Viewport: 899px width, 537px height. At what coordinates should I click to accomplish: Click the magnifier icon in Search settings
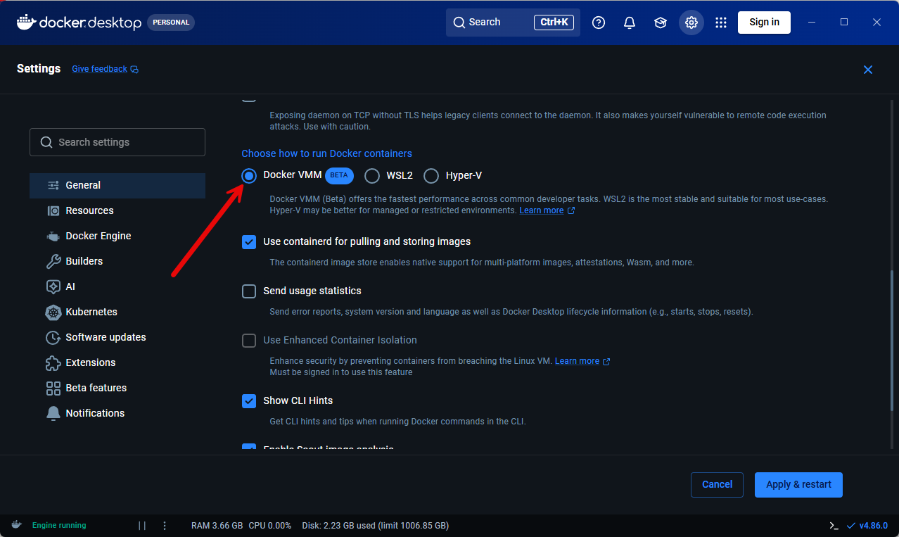46,142
